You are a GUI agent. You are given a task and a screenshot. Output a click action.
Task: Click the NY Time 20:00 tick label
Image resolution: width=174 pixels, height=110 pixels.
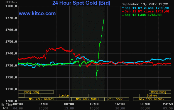[145, 104]
